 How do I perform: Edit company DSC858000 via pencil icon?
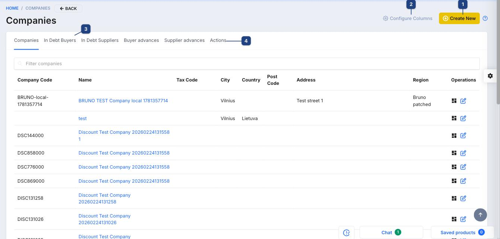(x=463, y=153)
